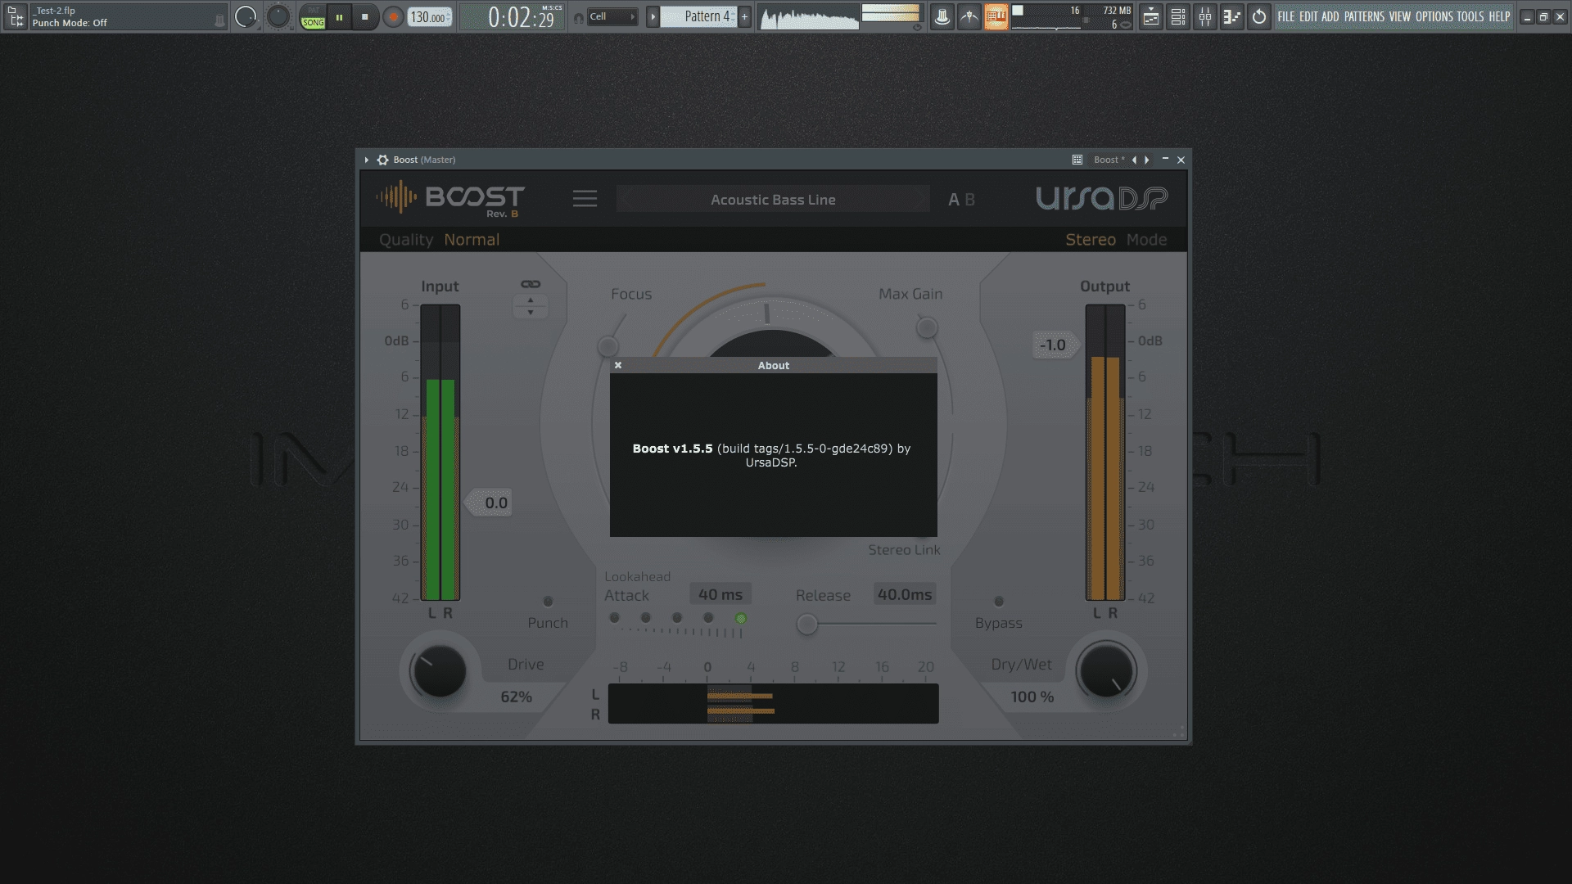The height and width of the screenshot is (884, 1572).
Task: Stop playback with the stop button
Action: [x=364, y=17]
